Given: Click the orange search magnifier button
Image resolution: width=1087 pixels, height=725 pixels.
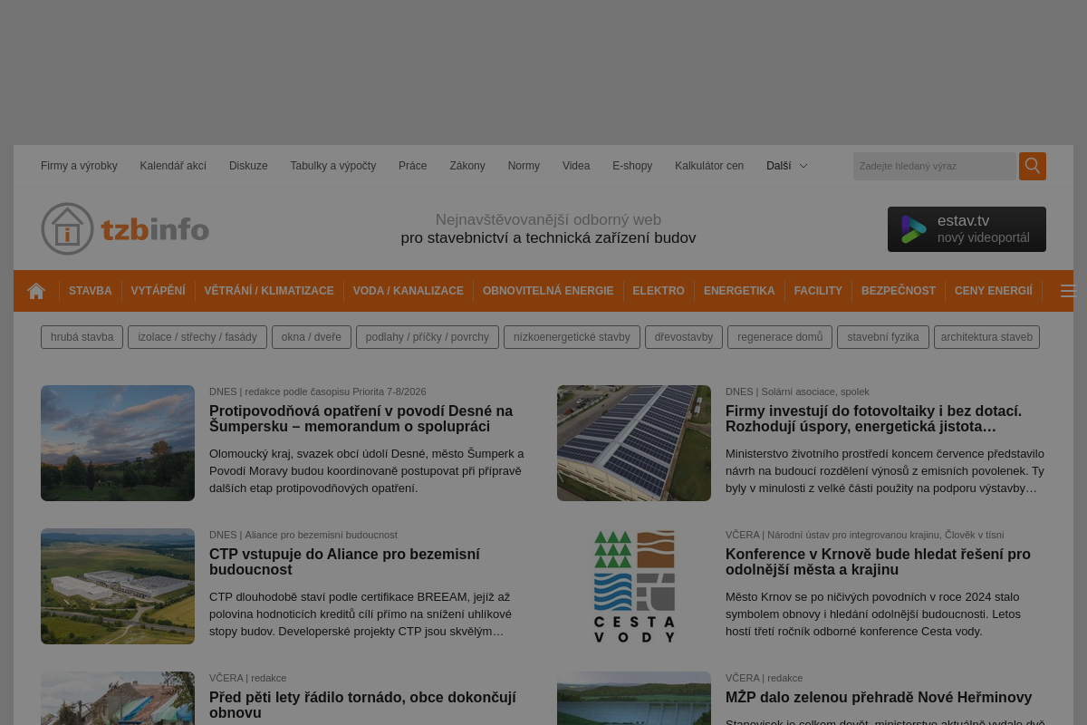Looking at the screenshot, I should (x=1033, y=166).
